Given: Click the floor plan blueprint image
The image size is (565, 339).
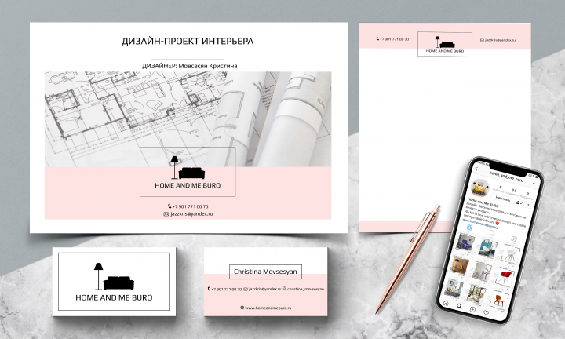Looking at the screenshot, I should 188,118.
